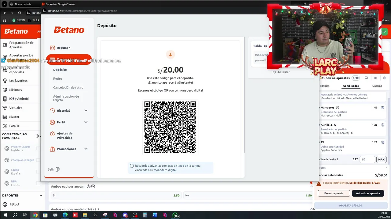Click the APUESTA S/20.00 button

tap(350, 205)
